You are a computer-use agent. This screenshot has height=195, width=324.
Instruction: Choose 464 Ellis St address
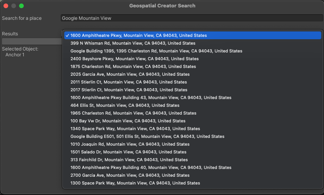click(125, 105)
